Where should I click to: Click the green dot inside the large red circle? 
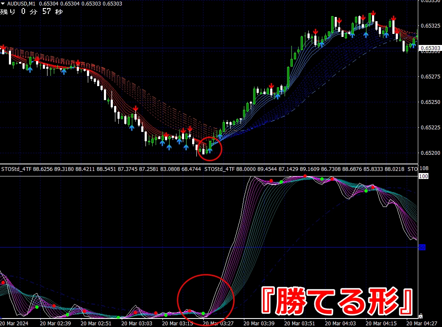(x=203, y=313)
